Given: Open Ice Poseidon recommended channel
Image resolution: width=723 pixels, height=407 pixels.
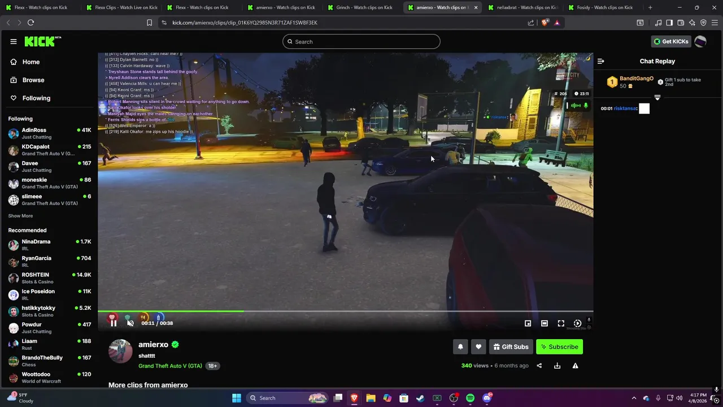Looking at the screenshot, I should (49, 295).
